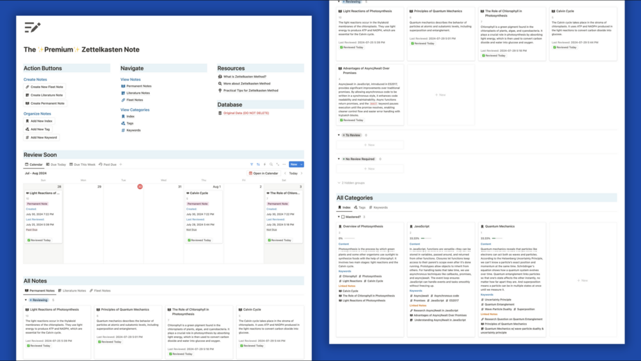Toggle Reviewed Today on Calvin Cycle calendar card
This screenshot has height=361, width=641.
pyautogui.click(x=200, y=240)
